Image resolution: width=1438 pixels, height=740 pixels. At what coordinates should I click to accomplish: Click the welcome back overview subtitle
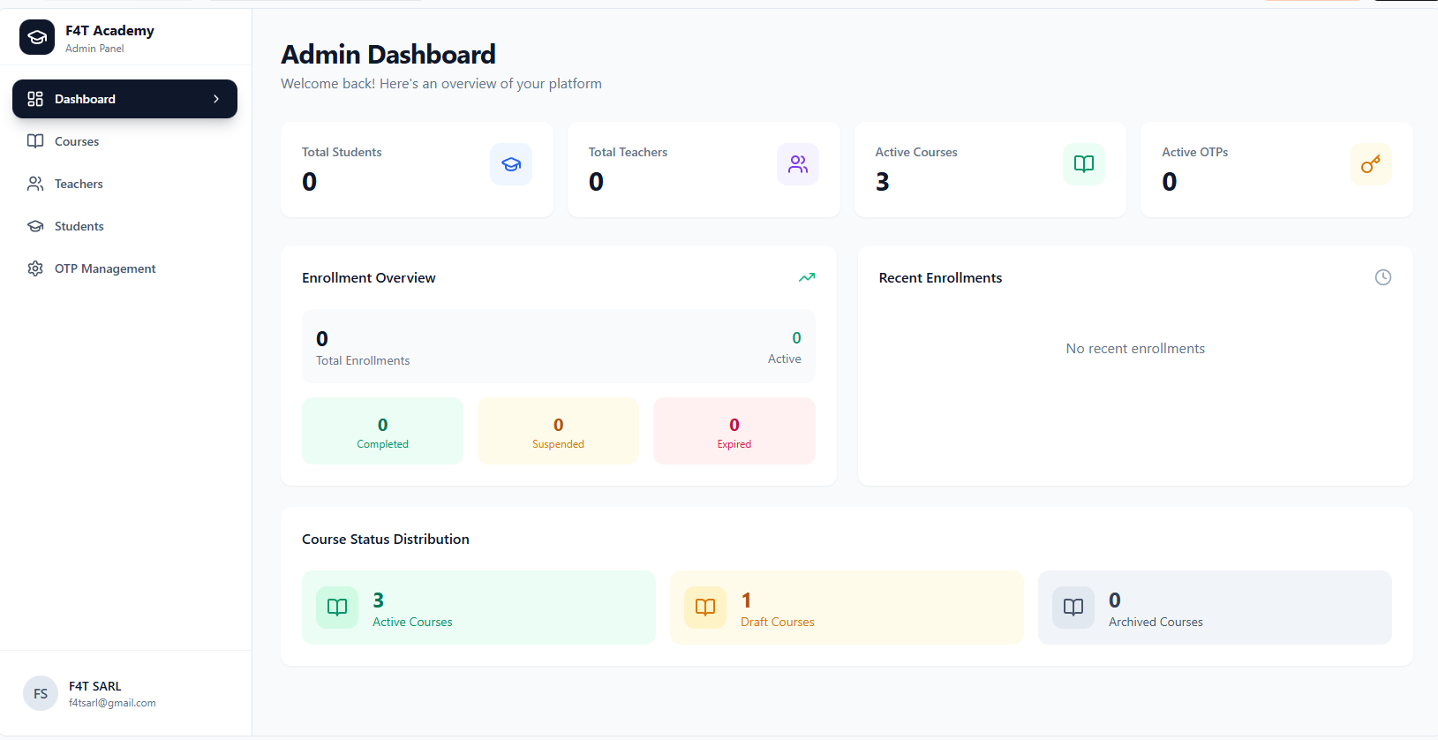(x=441, y=84)
